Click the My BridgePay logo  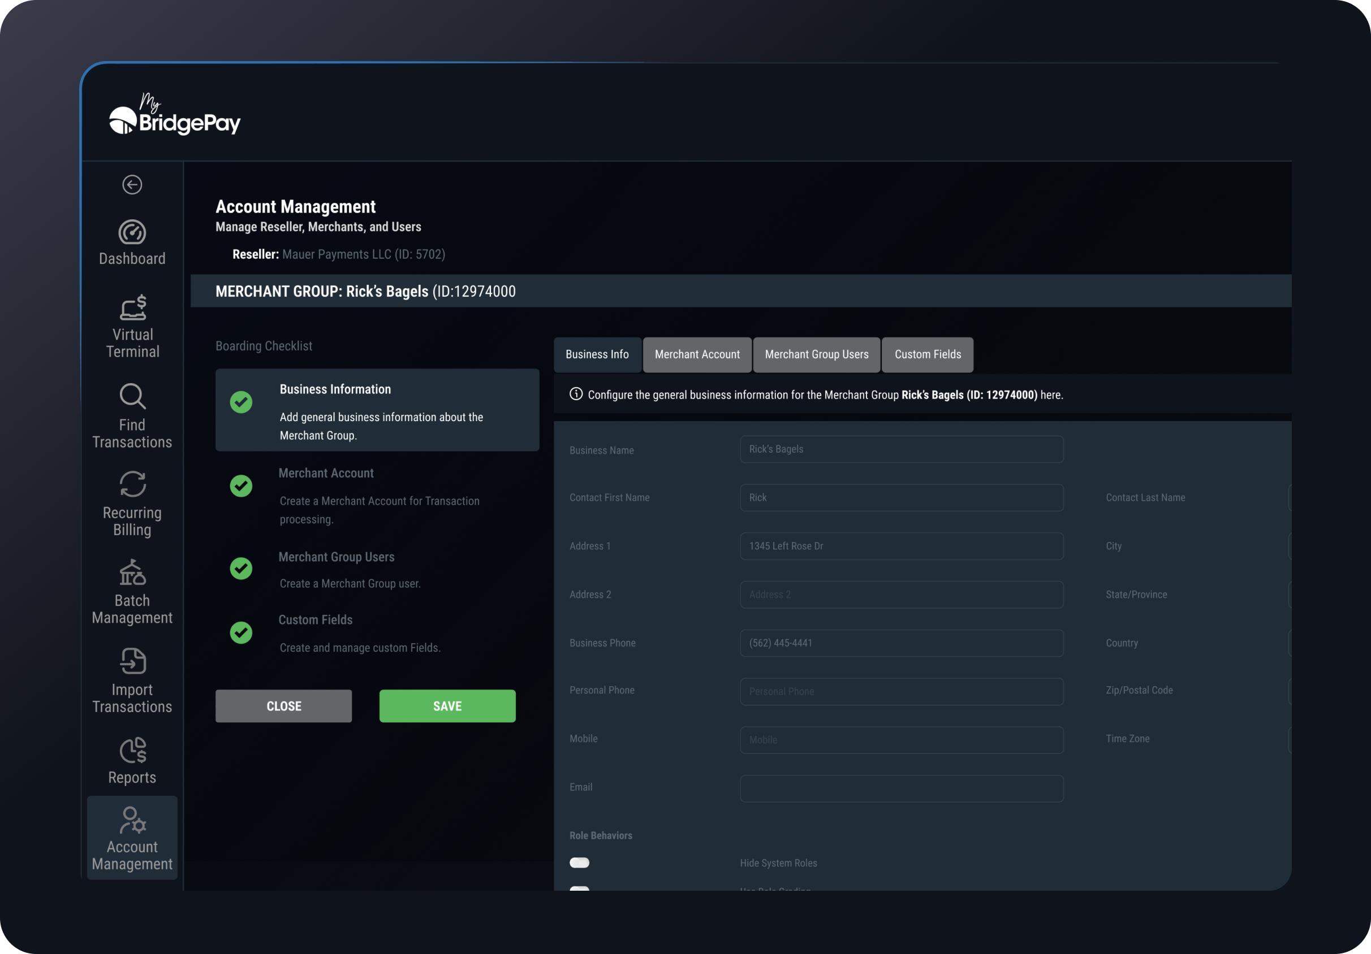tap(174, 114)
